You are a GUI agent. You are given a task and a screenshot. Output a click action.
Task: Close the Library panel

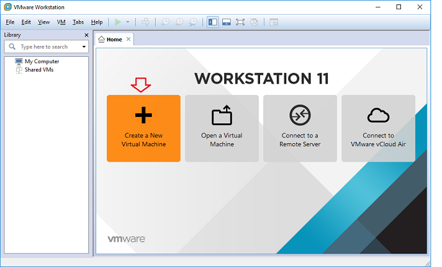coord(86,35)
